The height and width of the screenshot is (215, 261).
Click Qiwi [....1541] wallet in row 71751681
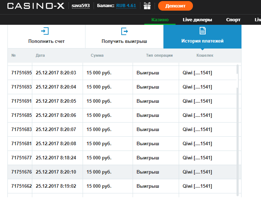click(197, 143)
